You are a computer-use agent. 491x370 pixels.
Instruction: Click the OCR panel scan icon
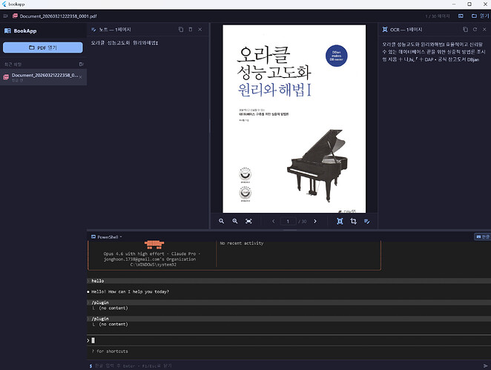coord(385,30)
